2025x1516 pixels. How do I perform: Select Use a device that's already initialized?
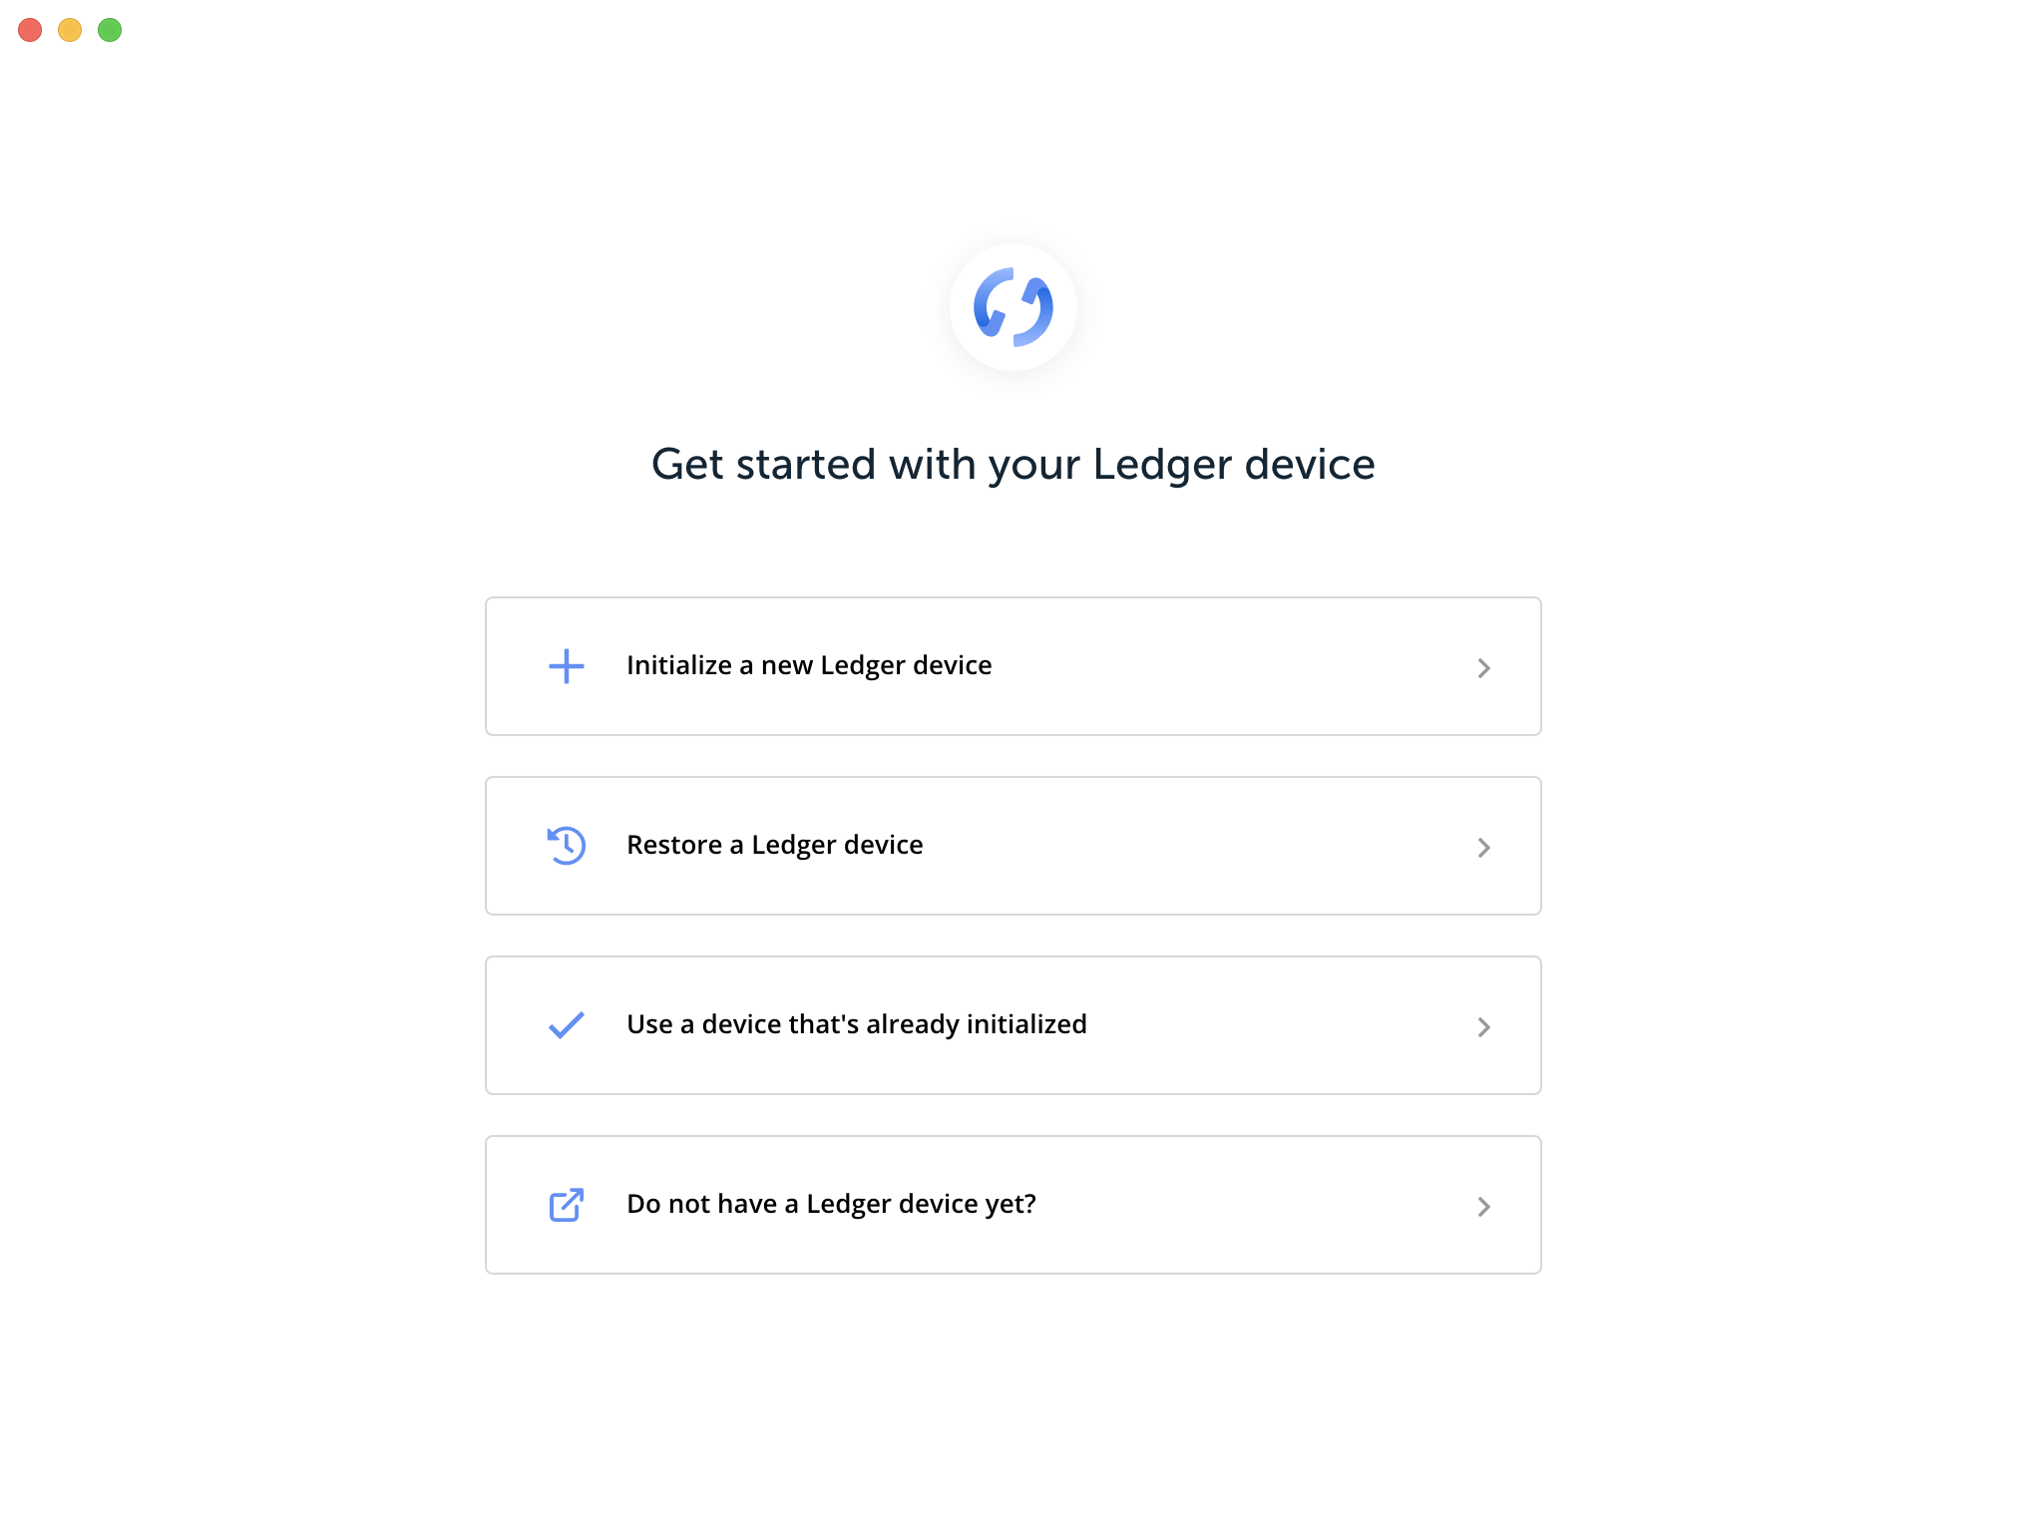[1012, 1024]
